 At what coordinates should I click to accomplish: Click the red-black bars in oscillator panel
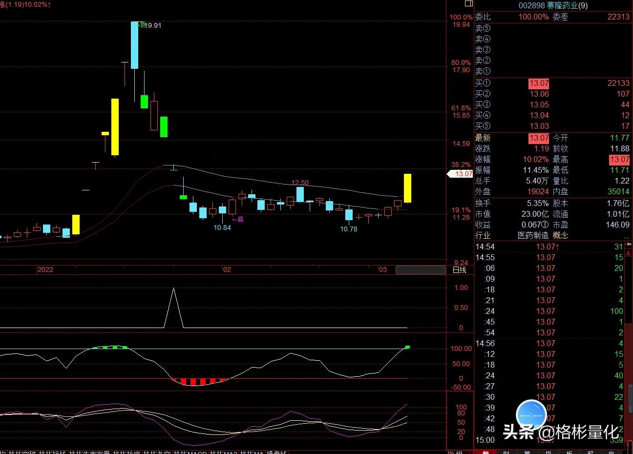pos(198,382)
